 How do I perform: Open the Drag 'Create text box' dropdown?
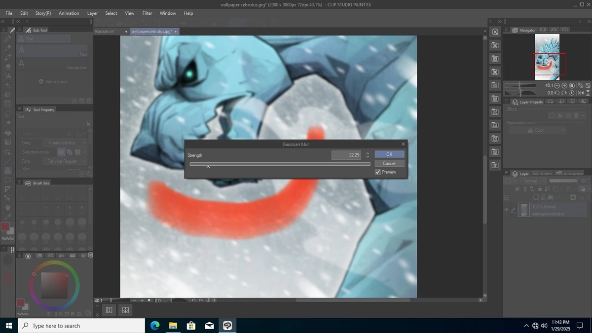tap(64, 143)
